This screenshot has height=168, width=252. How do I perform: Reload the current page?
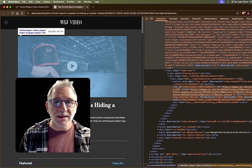pos(13,13)
